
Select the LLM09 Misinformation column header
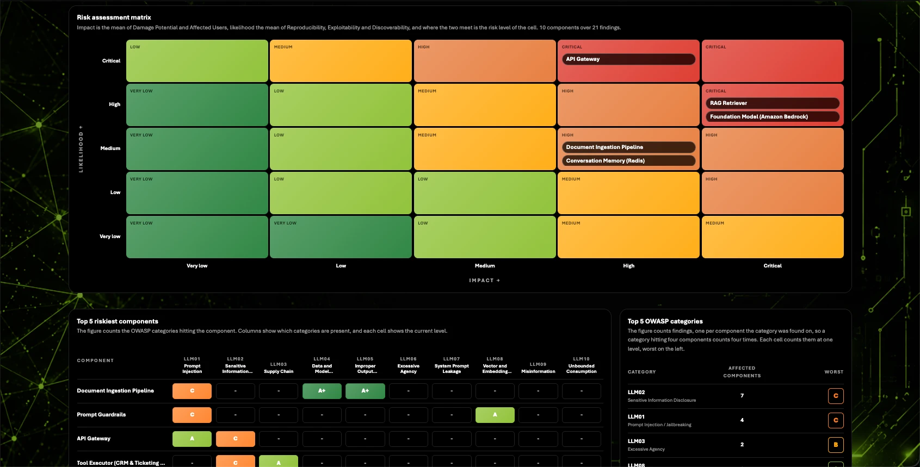click(x=538, y=368)
